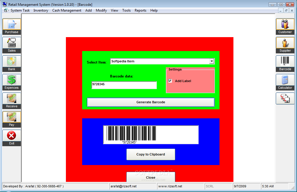Open the Cash Management menu
297x192 pixels.
(x=67, y=10)
